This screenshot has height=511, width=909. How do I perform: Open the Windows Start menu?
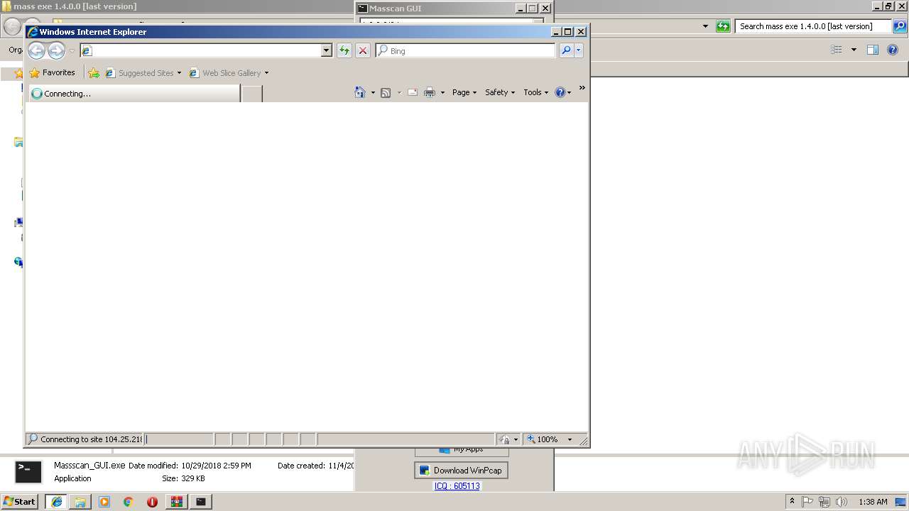tap(19, 501)
